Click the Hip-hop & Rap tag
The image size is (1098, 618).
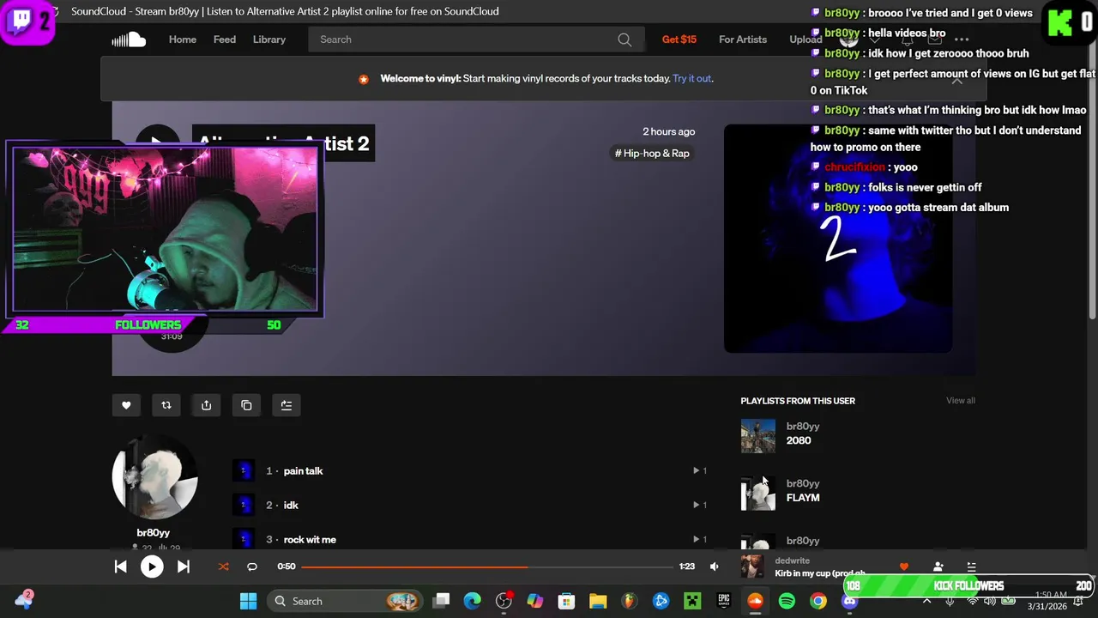(x=652, y=154)
